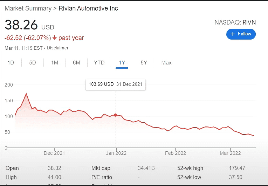Open the Disclaimer link

pyautogui.click(x=58, y=48)
